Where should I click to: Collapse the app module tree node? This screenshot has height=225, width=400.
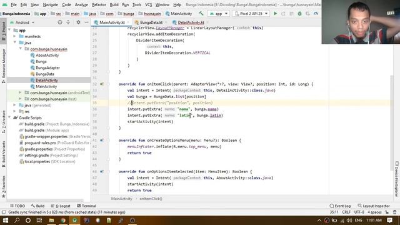pos(9,30)
